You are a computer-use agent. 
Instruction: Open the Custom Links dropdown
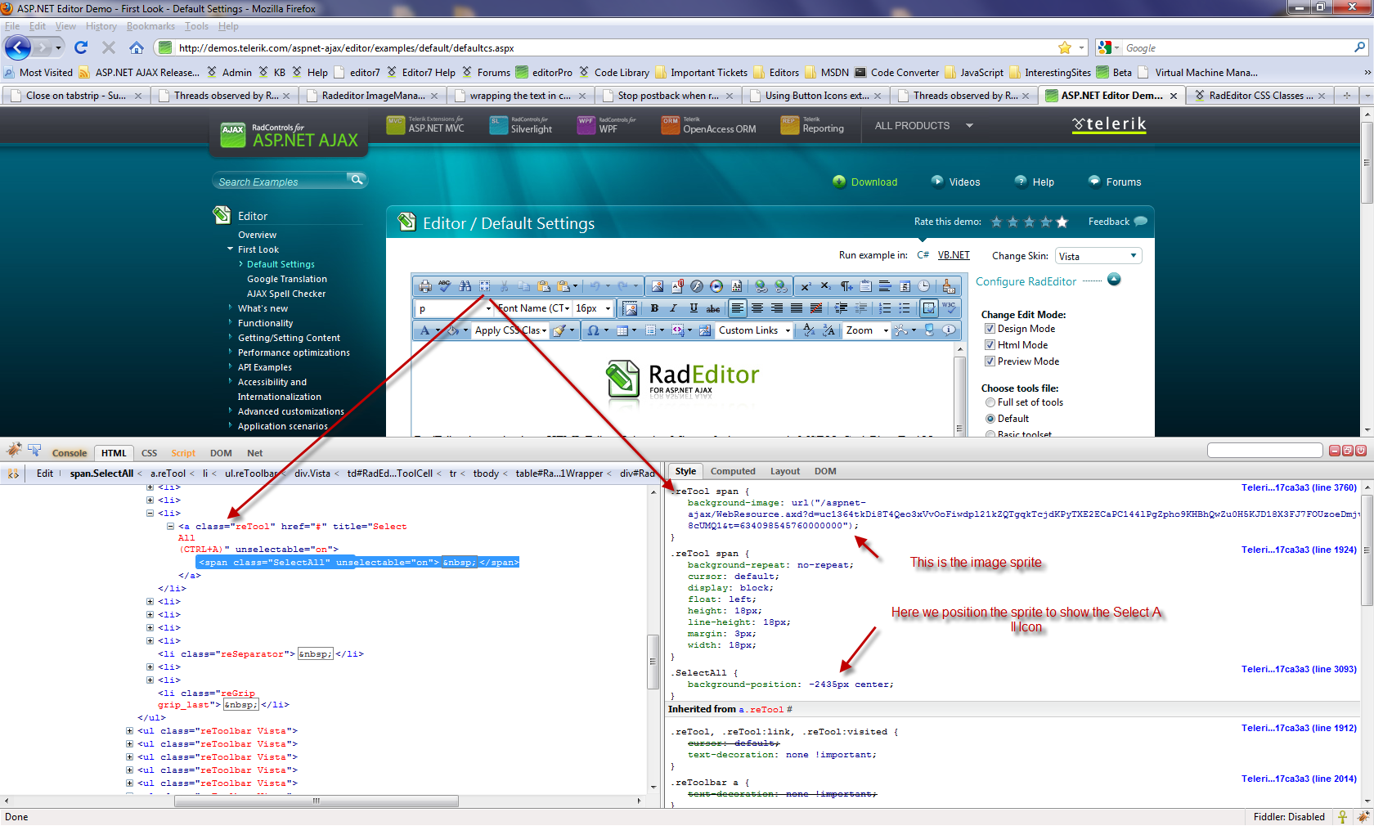(754, 330)
